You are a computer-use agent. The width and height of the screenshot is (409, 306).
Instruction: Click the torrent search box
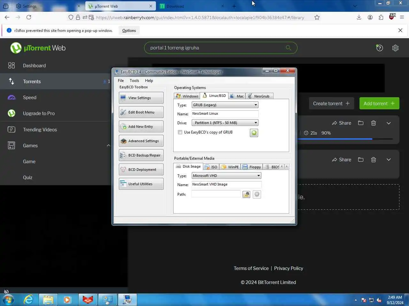pyautogui.click(x=220, y=48)
